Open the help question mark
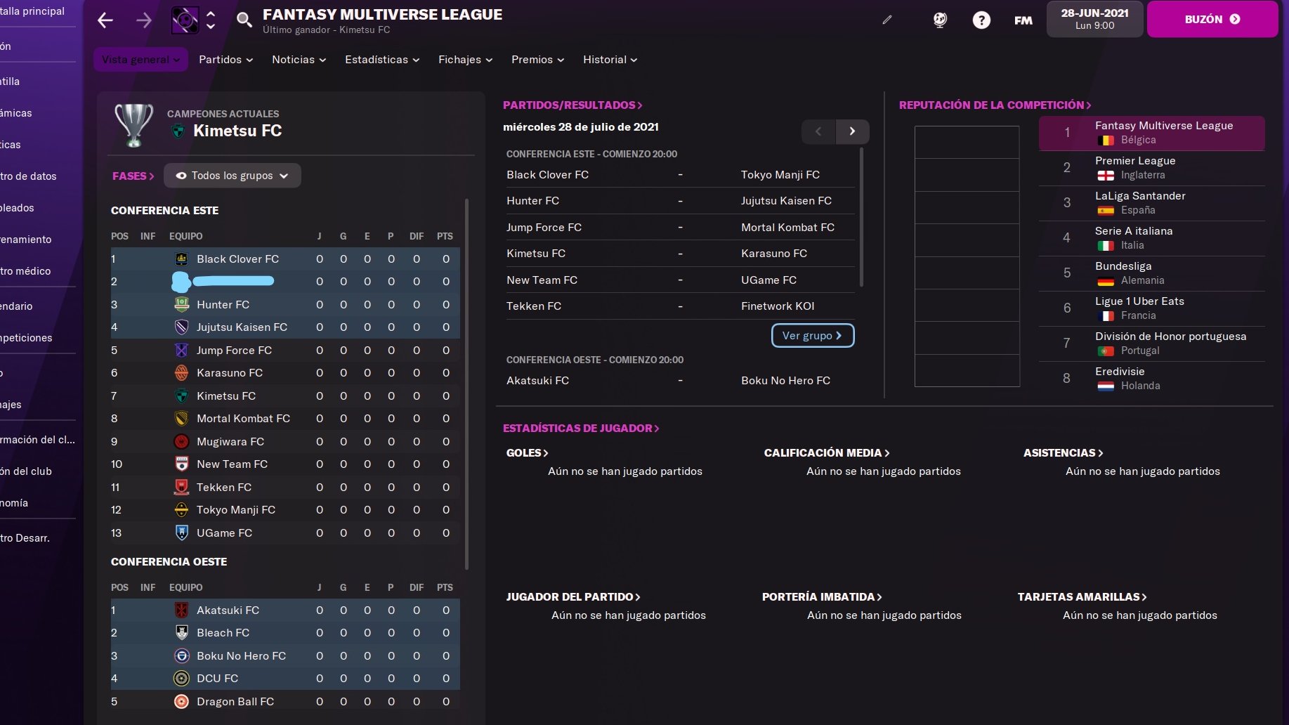 coord(981,20)
